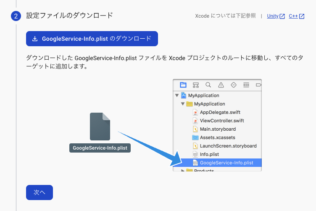Click the external-link icon beside Unity

coord(282,16)
